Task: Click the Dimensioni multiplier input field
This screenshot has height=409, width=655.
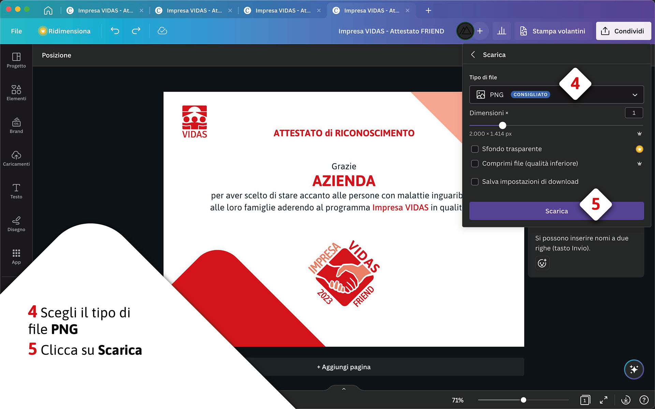Action: pos(634,113)
